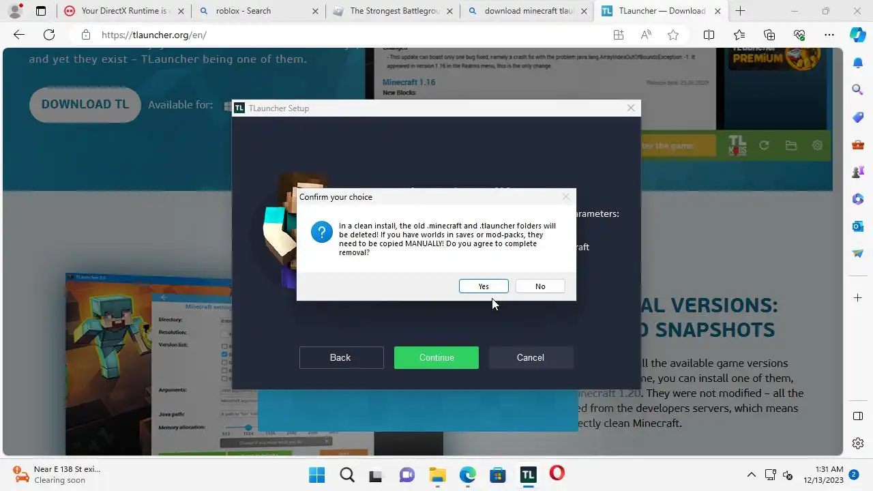This screenshot has width=873, height=491.
Task: Open the sidebar Games chess icon
Action: 858,172
